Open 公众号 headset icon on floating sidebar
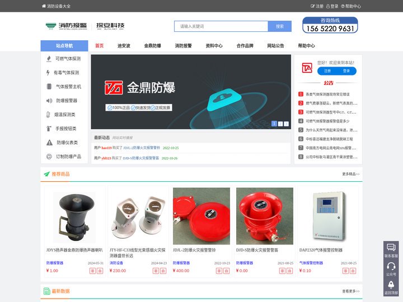 pos(391,266)
